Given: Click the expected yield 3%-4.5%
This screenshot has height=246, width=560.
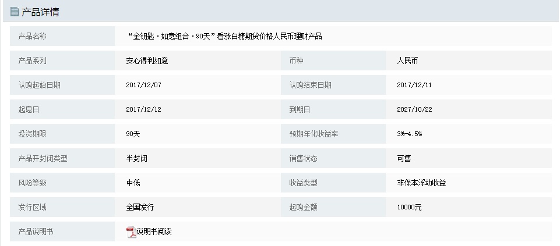Looking at the screenshot, I should [409, 134].
